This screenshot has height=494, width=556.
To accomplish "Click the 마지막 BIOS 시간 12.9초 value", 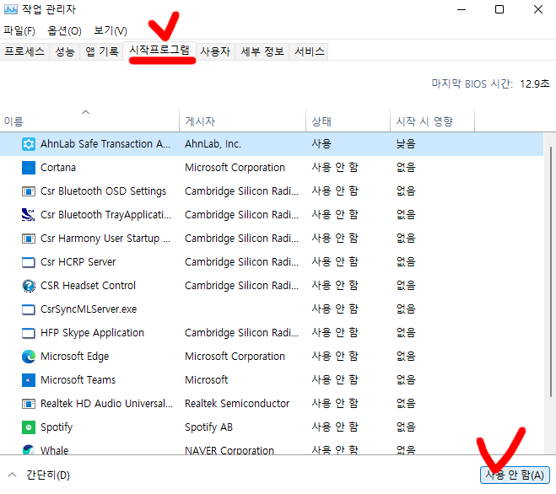I will tap(535, 84).
